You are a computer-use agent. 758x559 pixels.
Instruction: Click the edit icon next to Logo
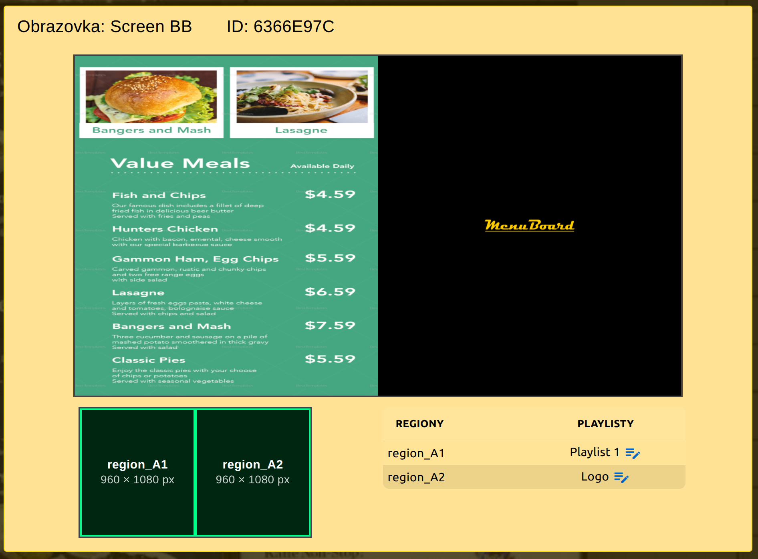(621, 477)
